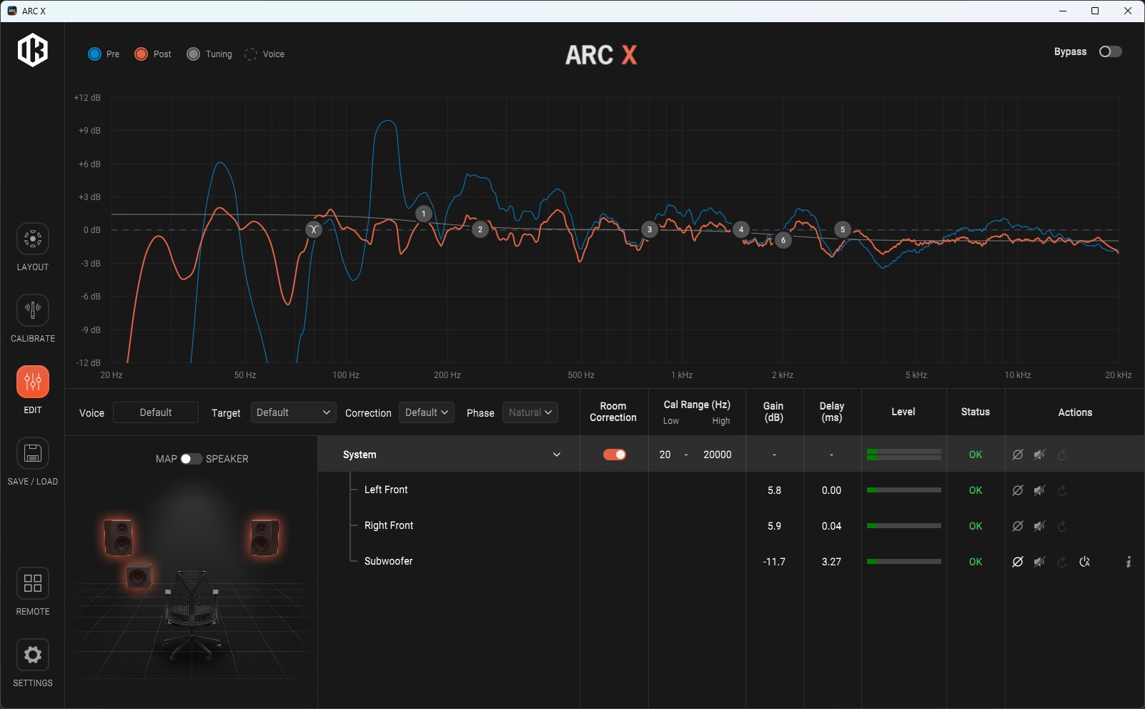The height and width of the screenshot is (709, 1145).
Task: Open the Target dropdown
Action: coord(293,412)
